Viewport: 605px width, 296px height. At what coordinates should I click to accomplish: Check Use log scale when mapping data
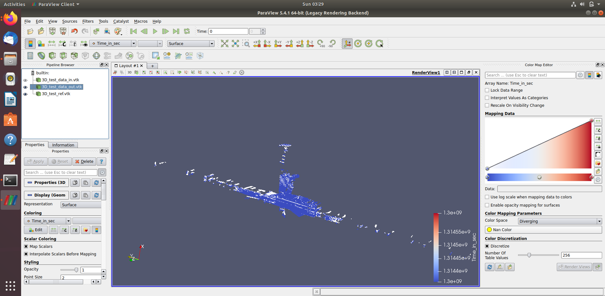[x=487, y=197]
